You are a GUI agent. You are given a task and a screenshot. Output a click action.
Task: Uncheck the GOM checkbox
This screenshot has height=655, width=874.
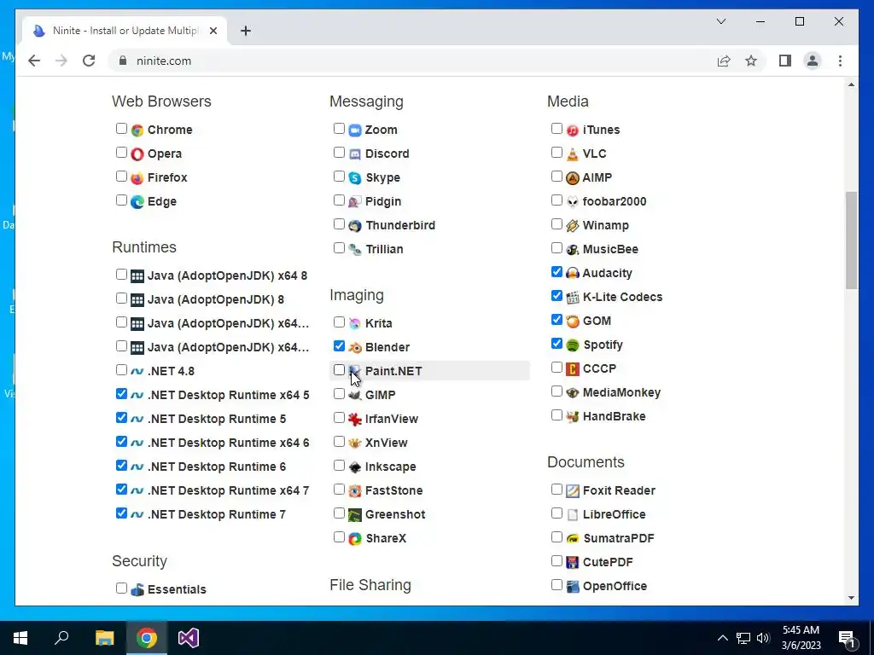click(556, 320)
